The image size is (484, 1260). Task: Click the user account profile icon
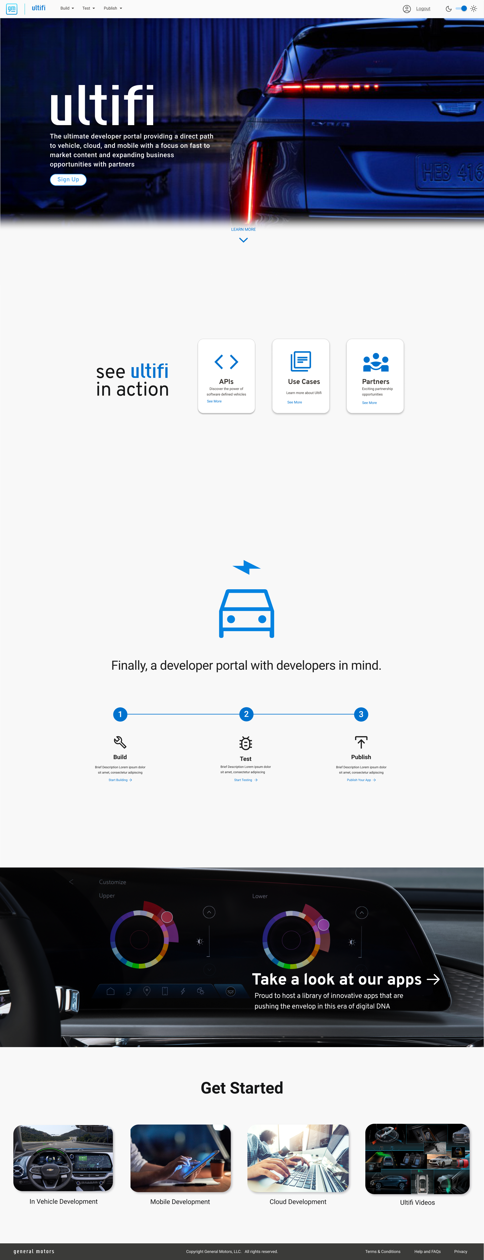click(x=406, y=8)
